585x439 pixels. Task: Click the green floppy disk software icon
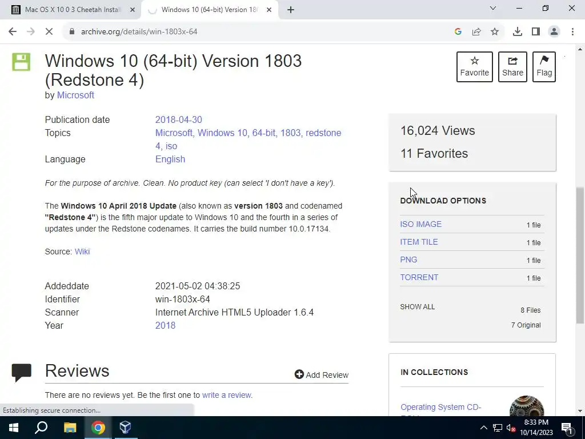21,62
